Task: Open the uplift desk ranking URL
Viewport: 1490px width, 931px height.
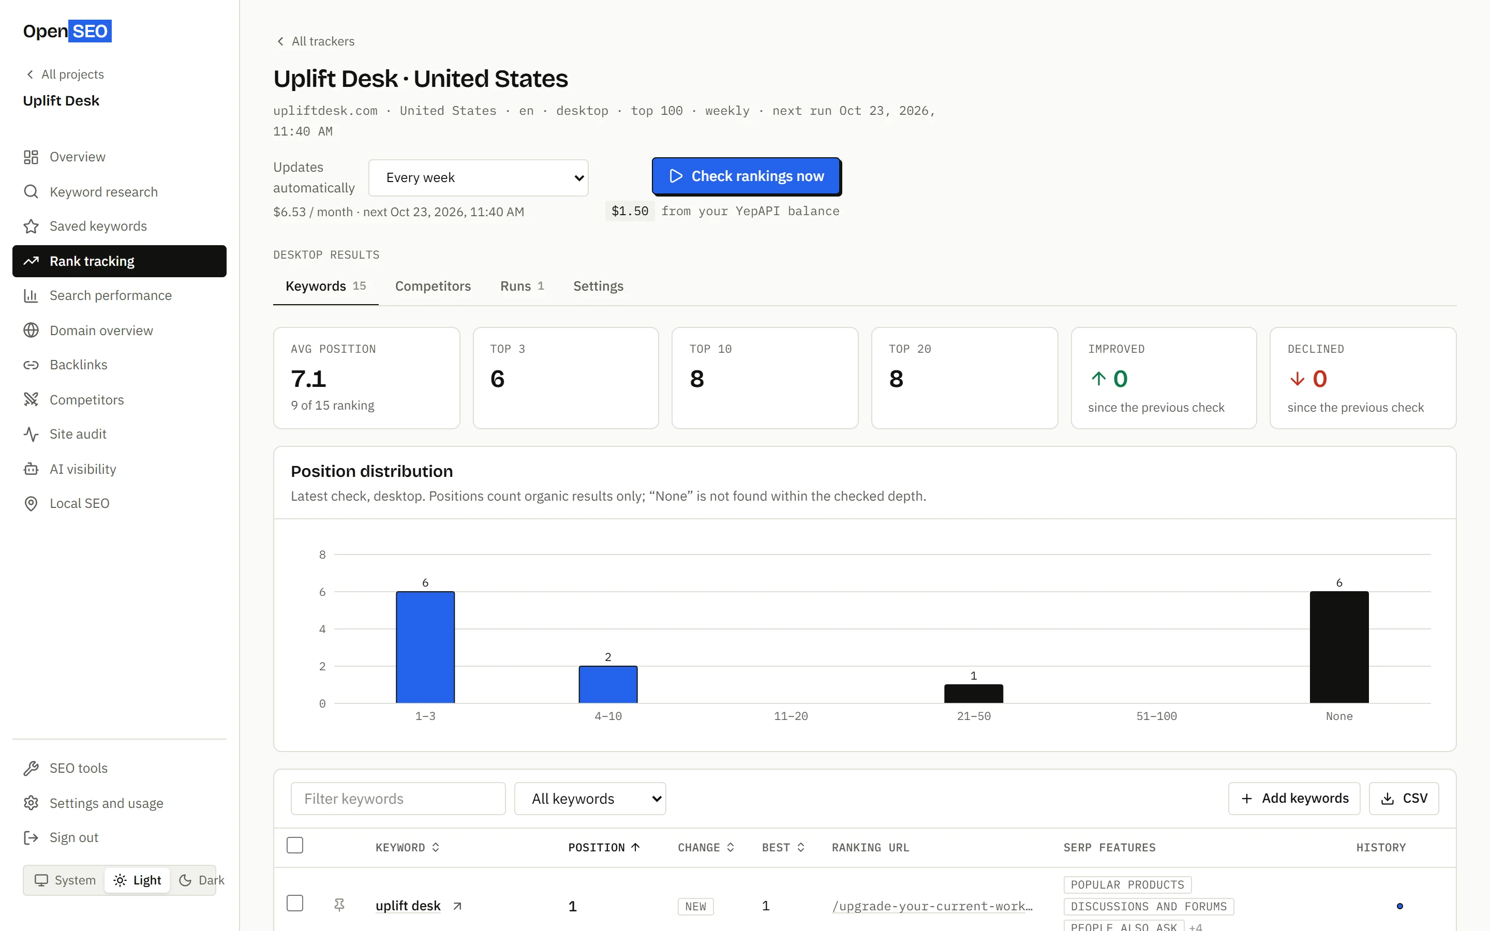Action: tap(932, 906)
